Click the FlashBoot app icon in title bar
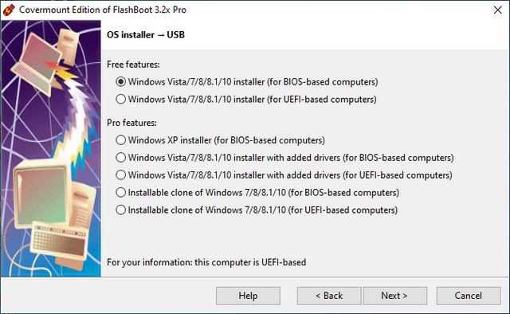 point(9,10)
